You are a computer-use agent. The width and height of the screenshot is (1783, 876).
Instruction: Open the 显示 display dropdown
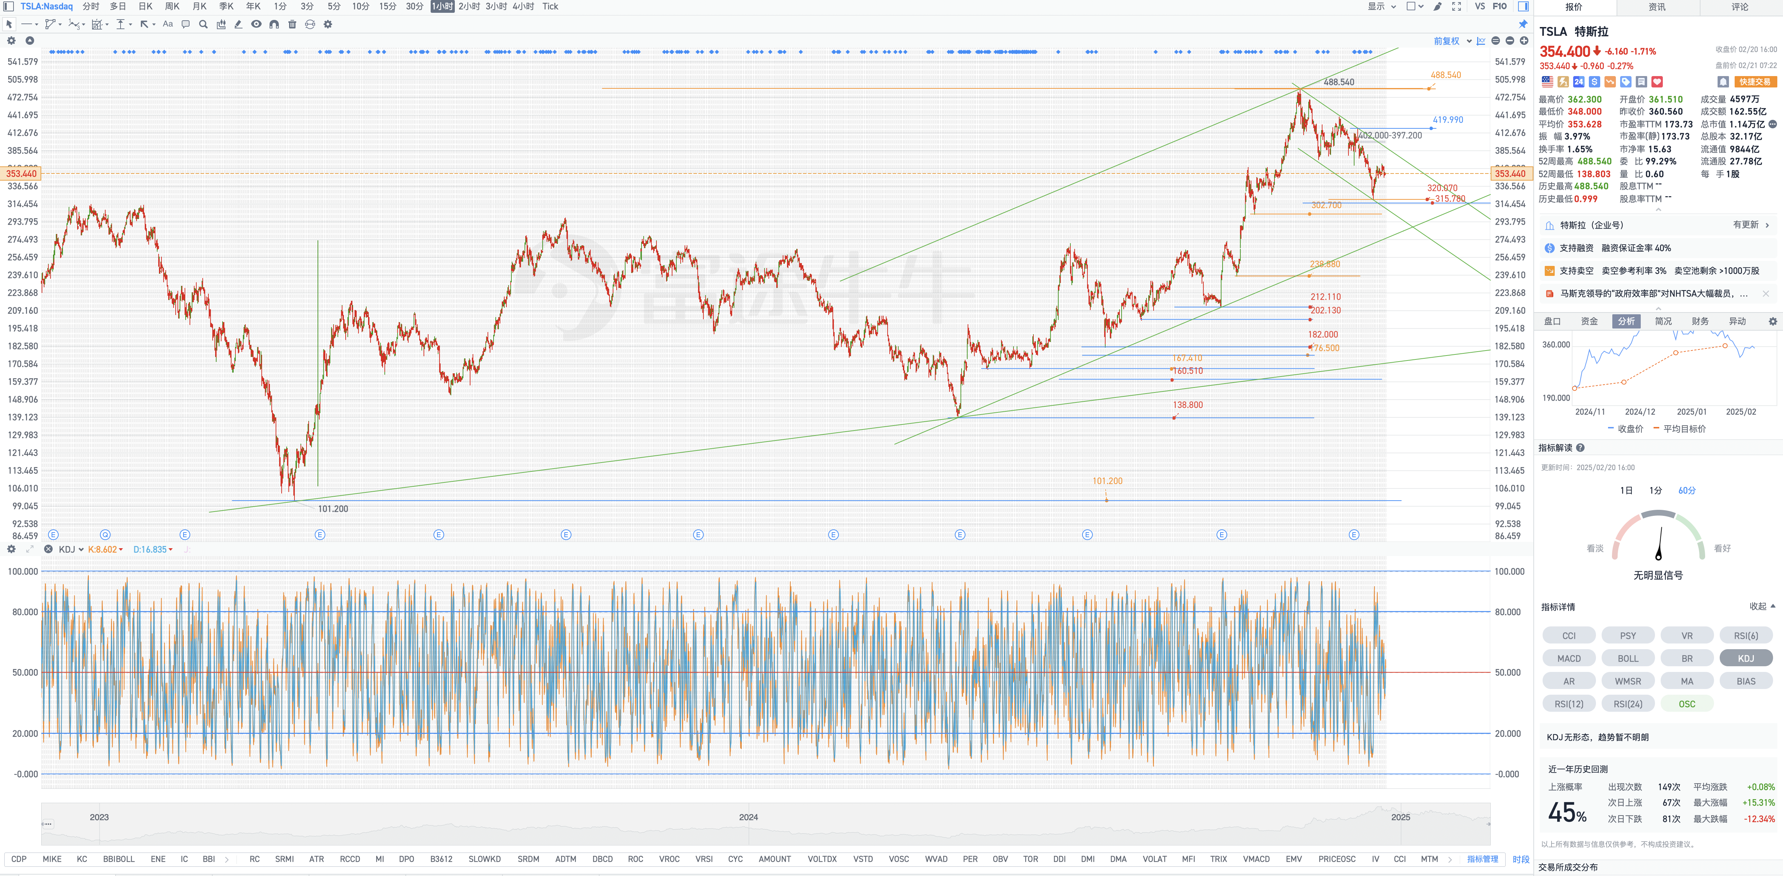pyautogui.click(x=1382, y=6)
